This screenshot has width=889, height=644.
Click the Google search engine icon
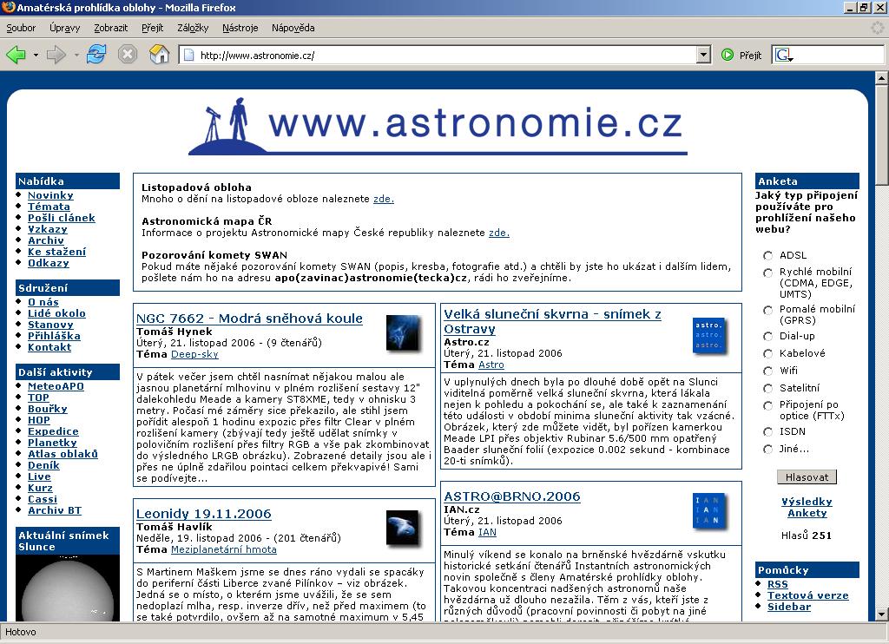point(782,55)
